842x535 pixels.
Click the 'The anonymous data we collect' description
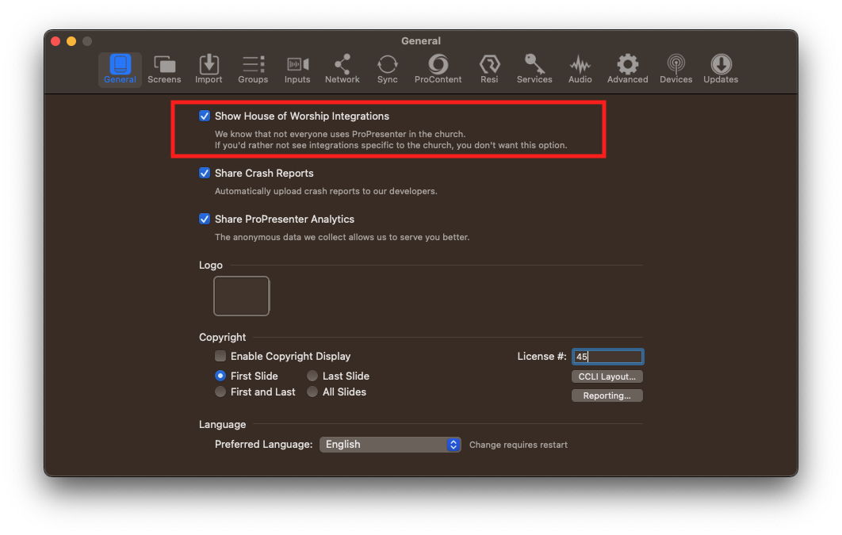click(x=342, y=237)
